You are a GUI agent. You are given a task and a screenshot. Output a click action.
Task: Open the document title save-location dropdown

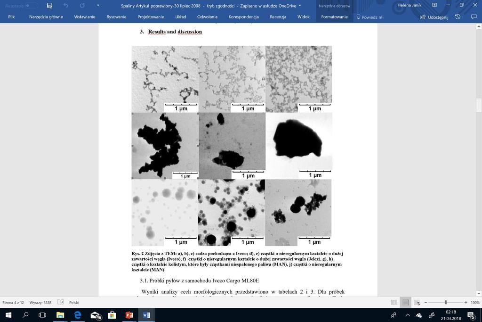[300, 6]
